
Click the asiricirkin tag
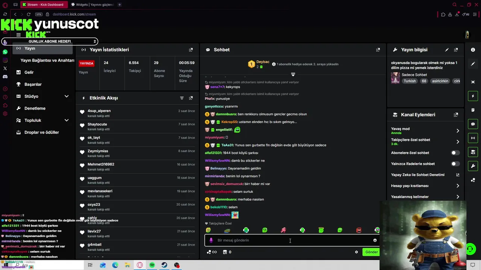pos(440,81)
